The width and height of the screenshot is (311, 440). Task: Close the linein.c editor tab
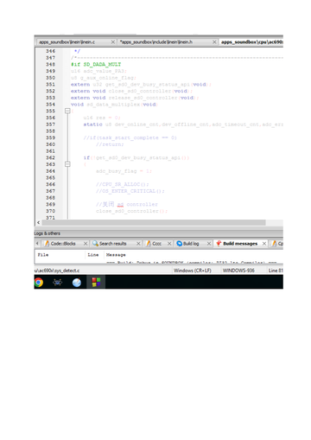113,42
